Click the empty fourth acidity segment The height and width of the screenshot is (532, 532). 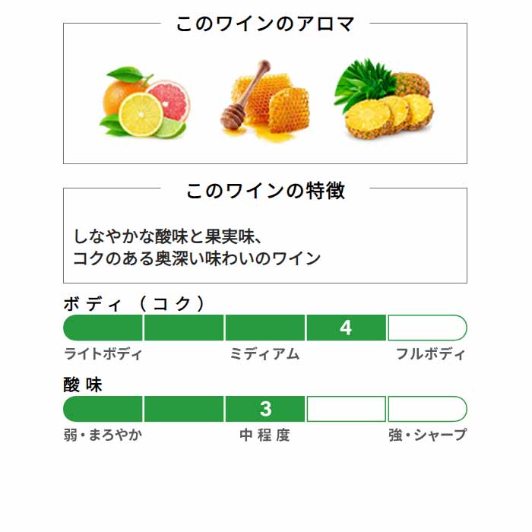[346, 409]
